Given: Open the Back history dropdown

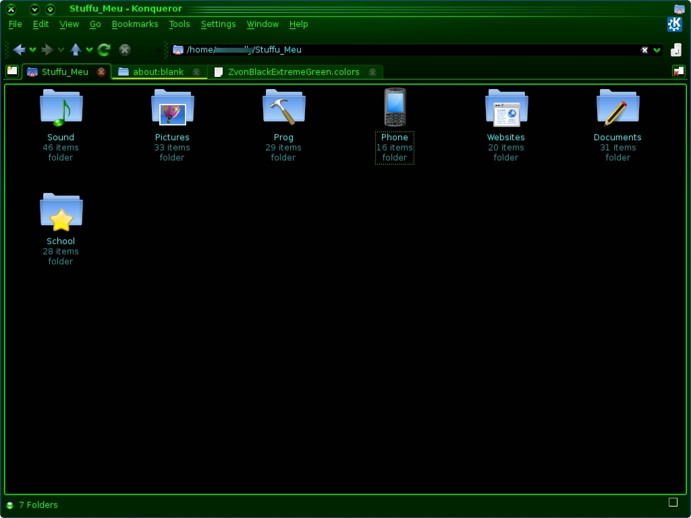Looking at the screenshot, I should 32,50.
